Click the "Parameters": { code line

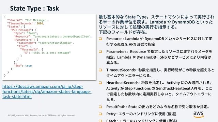pos(26,40)
